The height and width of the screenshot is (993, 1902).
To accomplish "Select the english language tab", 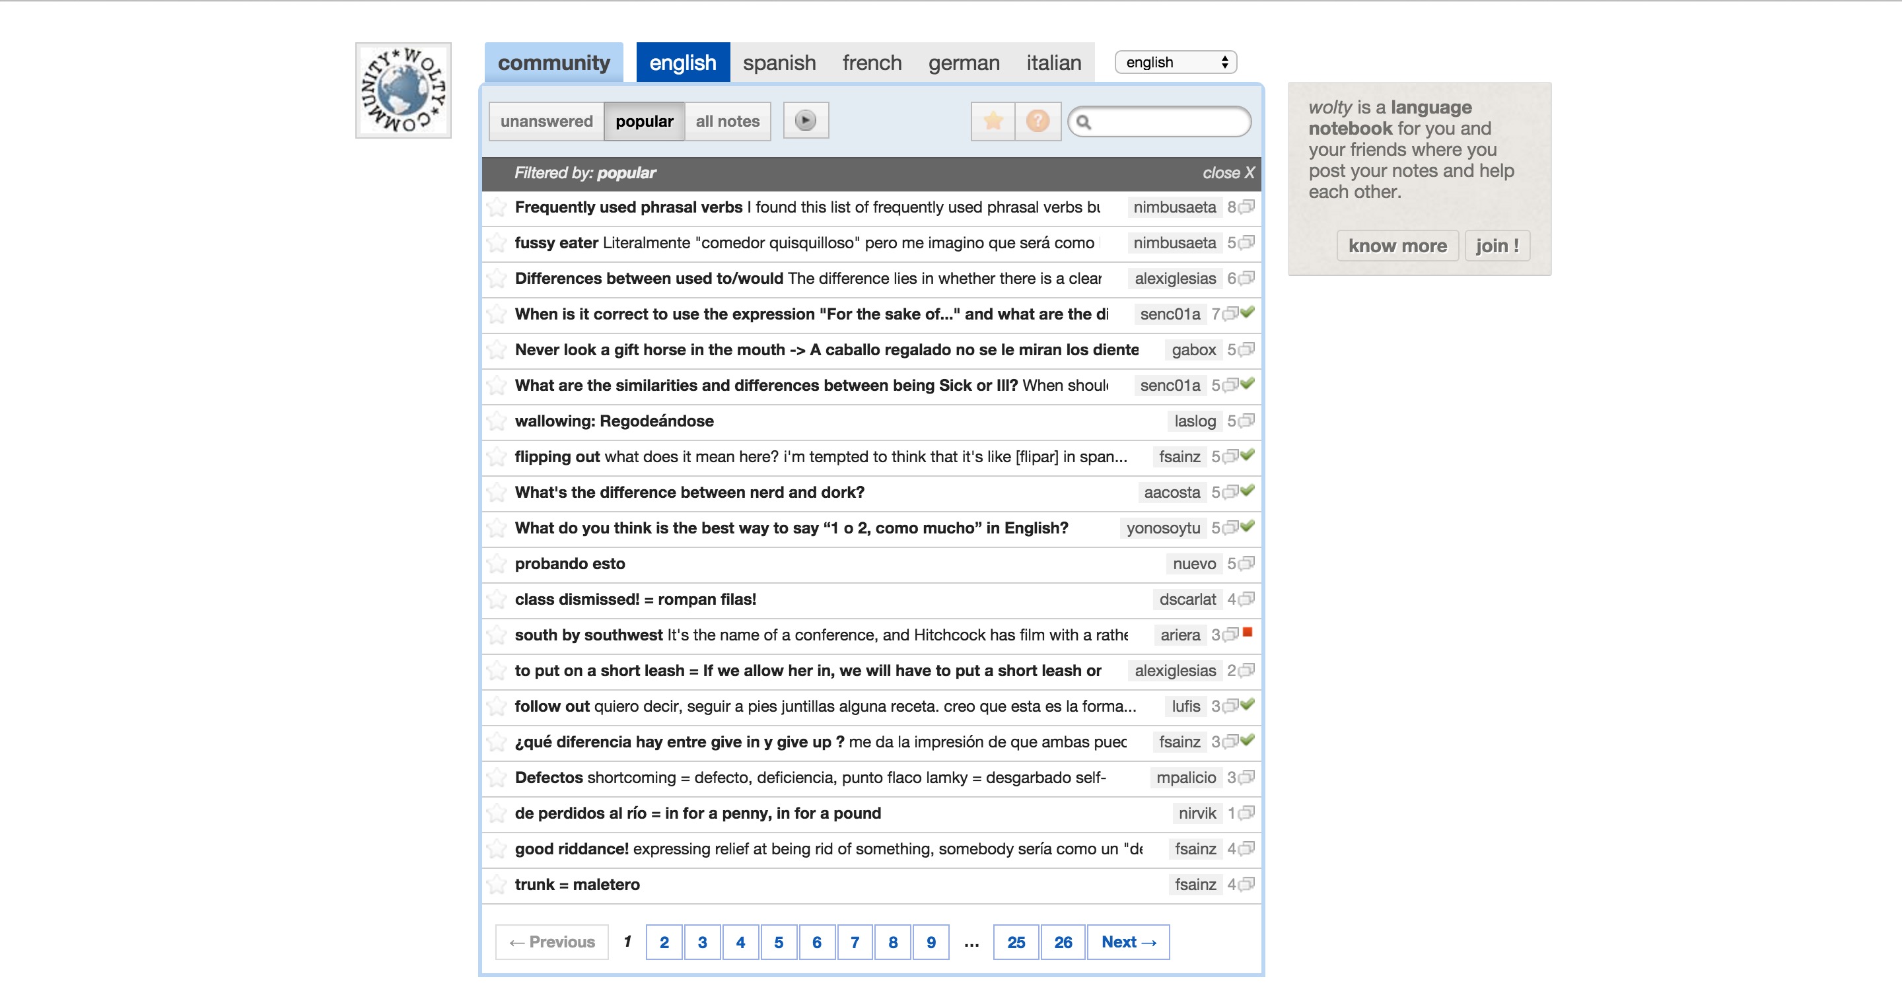I will coord(683,63).
